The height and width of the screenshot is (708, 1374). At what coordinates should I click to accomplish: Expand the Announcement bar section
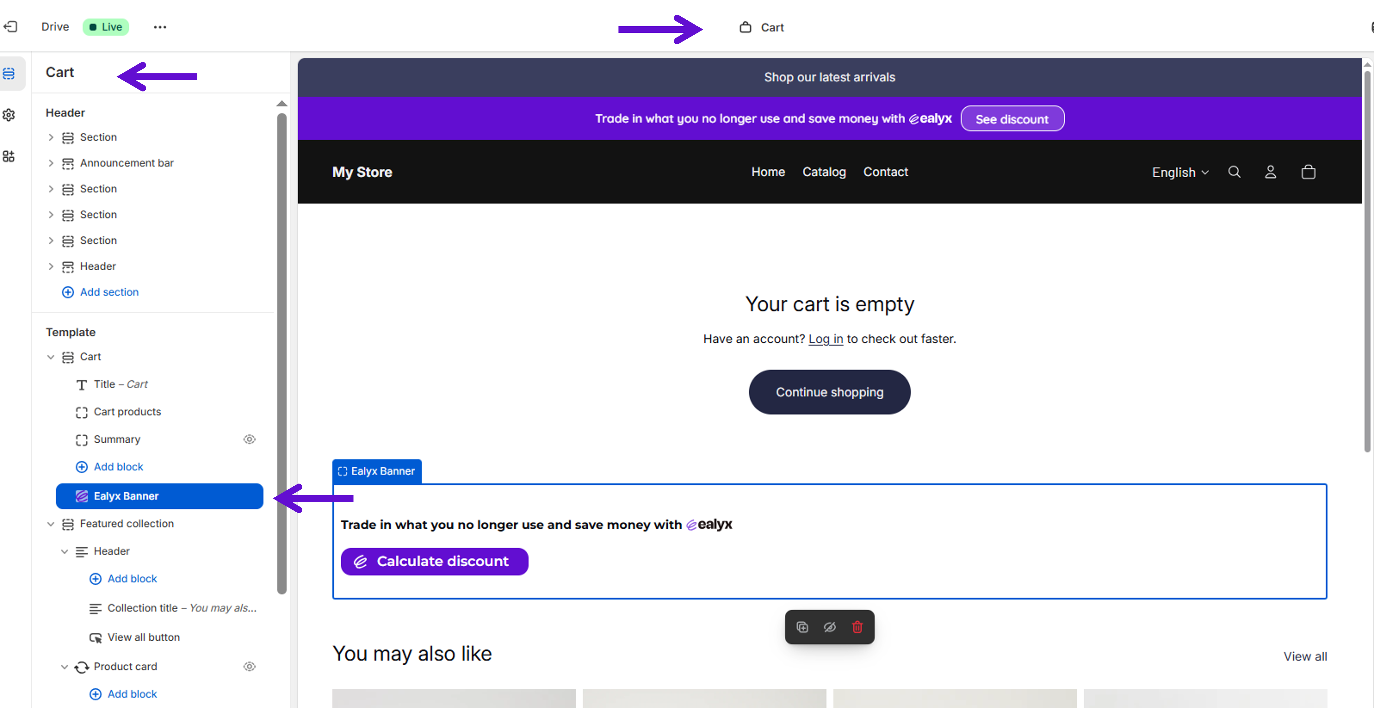pyautogui.click(x=51, y=163)
